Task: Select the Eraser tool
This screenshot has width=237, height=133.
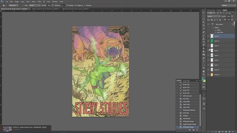Action: (x=204, y=45)
